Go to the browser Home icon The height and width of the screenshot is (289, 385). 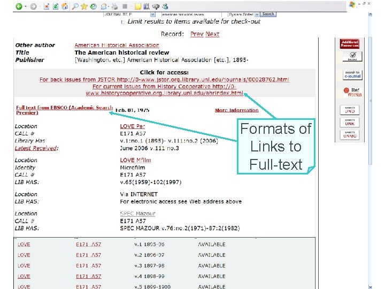click(x=65, y=6)
